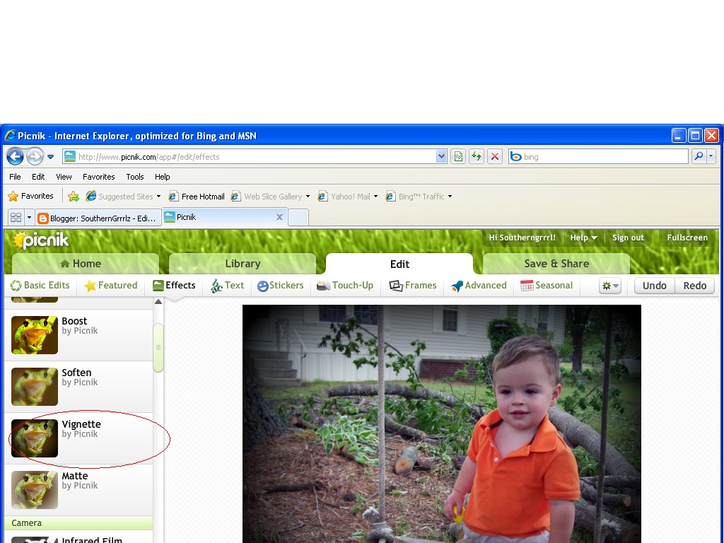
Task: Apply the Matte effect
Action: coord(79,491)
